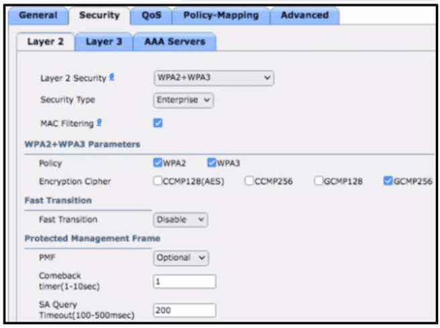Expand the Fast Transition dropdown
The height and width of the screenshot is (328, 440).
181,219
